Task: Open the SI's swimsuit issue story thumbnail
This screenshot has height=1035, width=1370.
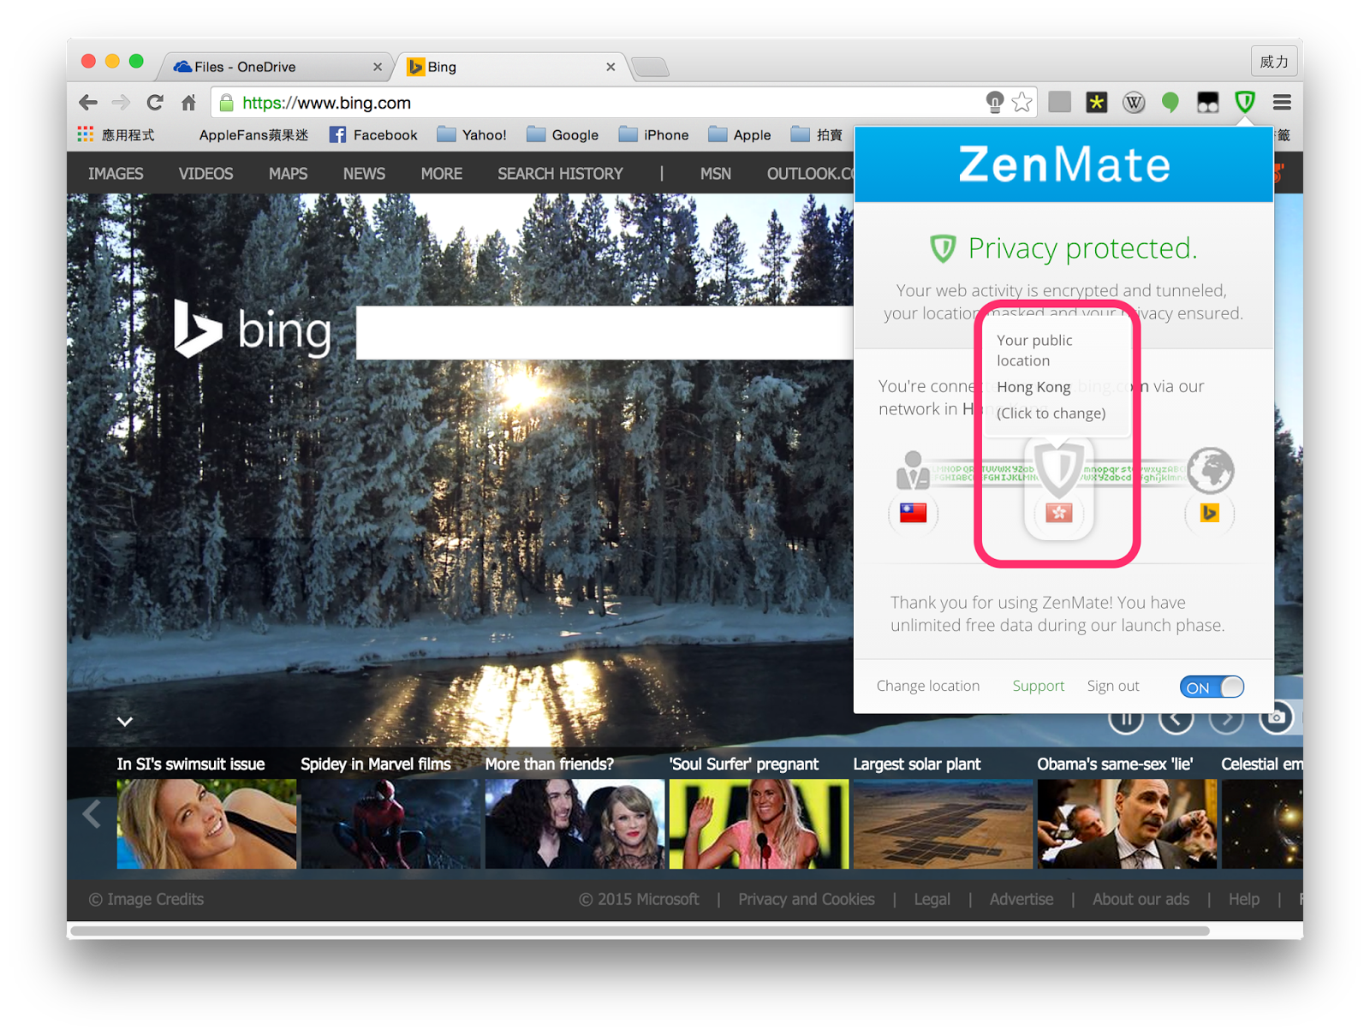Action: [x=206, y=824]
